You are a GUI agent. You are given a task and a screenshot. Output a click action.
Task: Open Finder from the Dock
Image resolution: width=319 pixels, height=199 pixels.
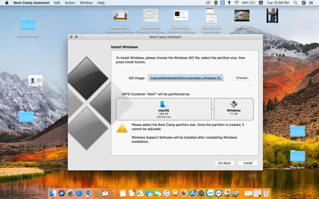coord(53,193)
